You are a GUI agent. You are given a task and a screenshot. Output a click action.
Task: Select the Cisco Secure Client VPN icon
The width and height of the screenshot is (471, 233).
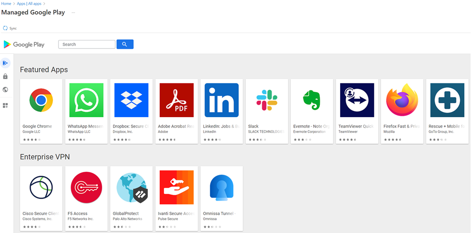click(x=41, y=187)
